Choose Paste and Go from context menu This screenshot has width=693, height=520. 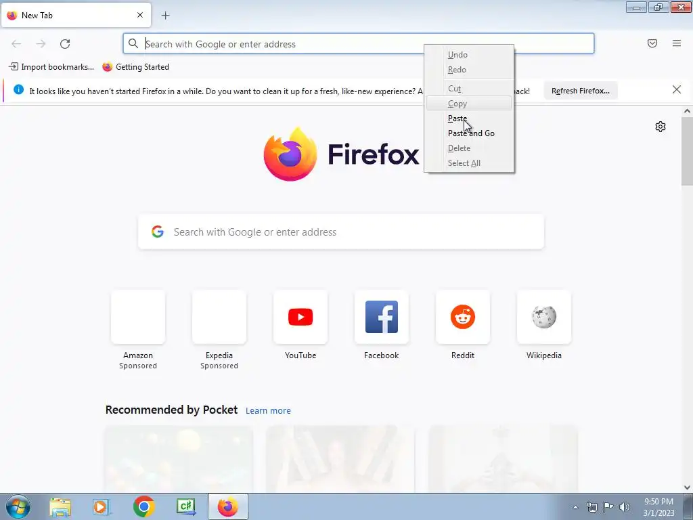point(469,133)
